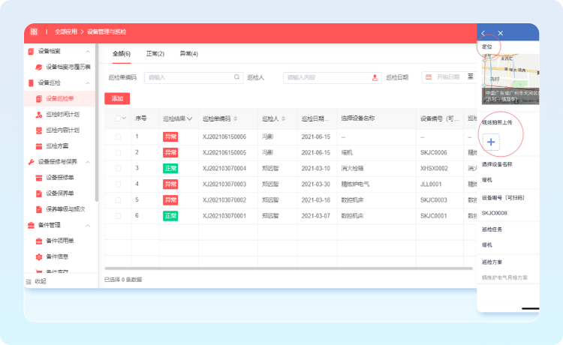
Task: Click the red 添加 button
Action: point(117,98)
